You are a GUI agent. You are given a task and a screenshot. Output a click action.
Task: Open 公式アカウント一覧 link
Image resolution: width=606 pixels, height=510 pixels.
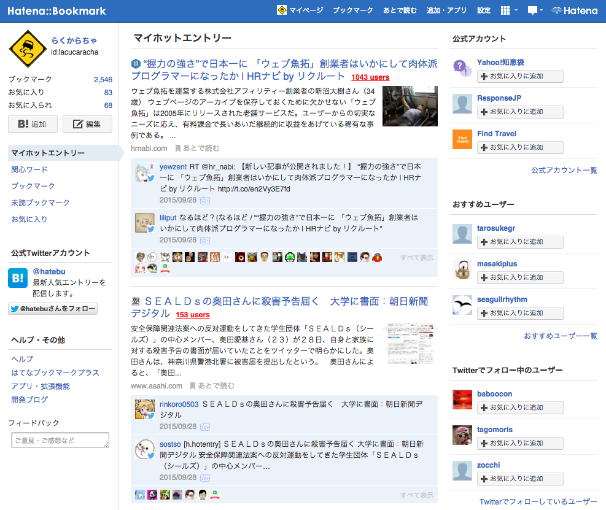coord(564,171)
